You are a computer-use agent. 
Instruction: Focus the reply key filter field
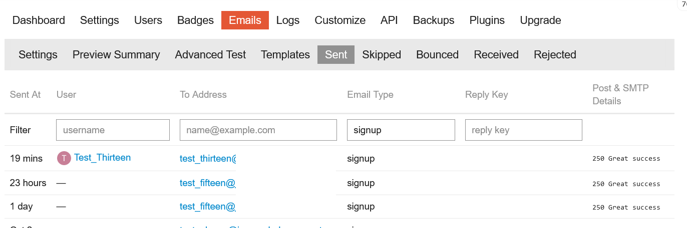[524, 130]
